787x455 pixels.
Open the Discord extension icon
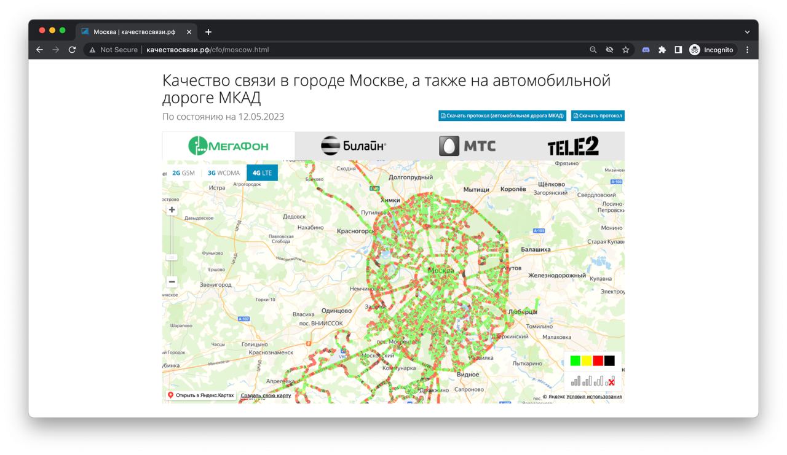[x=646, y=50]
